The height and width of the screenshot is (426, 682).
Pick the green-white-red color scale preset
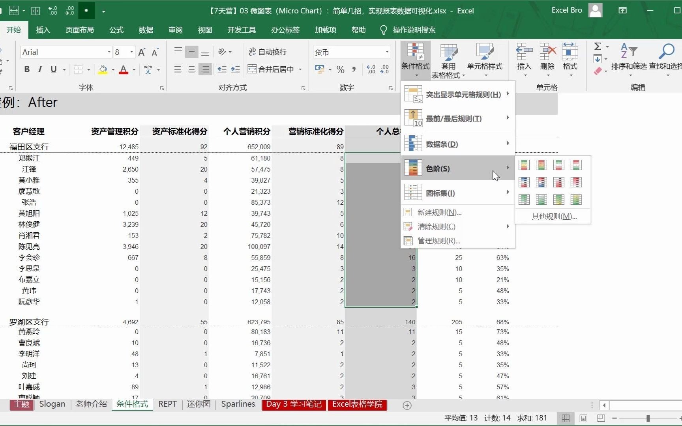coord(559,164)
